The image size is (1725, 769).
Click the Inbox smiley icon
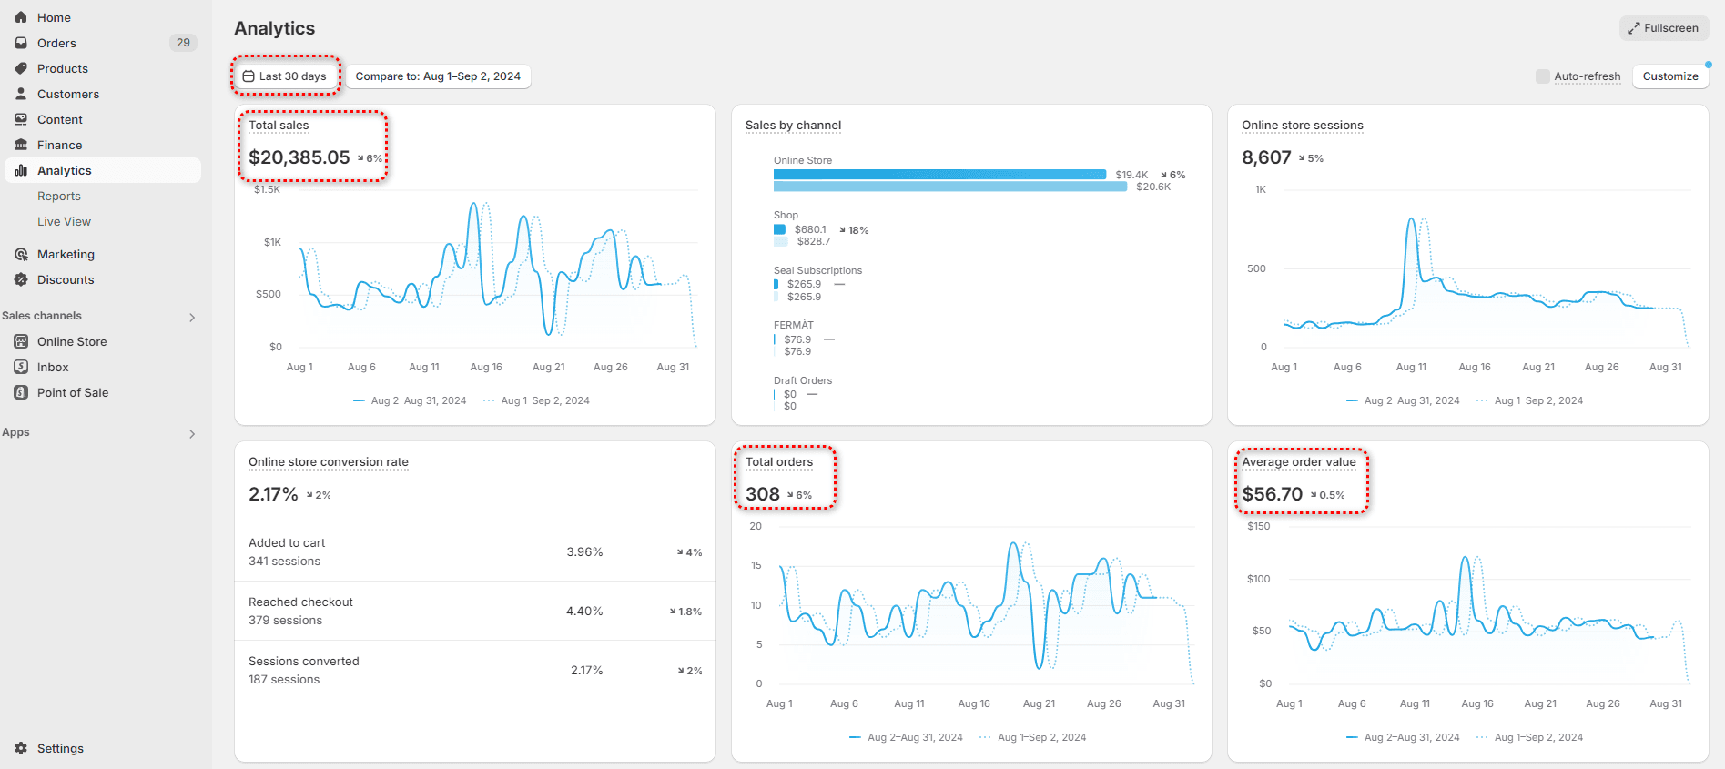pyautogui.click(x=21, y=367)
